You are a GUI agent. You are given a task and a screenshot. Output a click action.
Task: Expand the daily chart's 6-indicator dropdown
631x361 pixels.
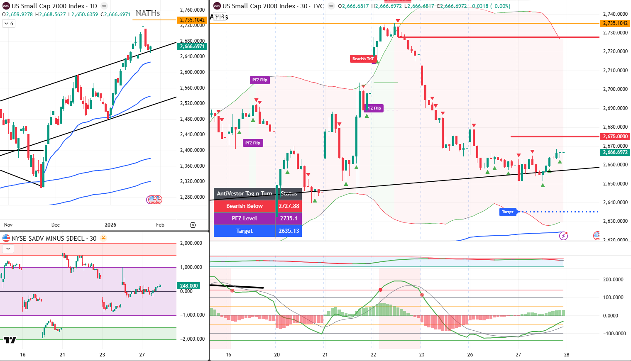click(8, 23)
